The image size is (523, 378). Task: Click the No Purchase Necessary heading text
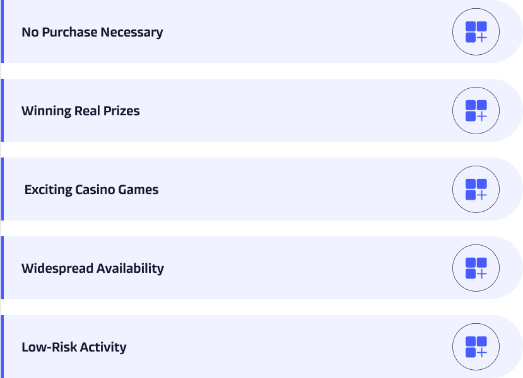tap(92, 32)
